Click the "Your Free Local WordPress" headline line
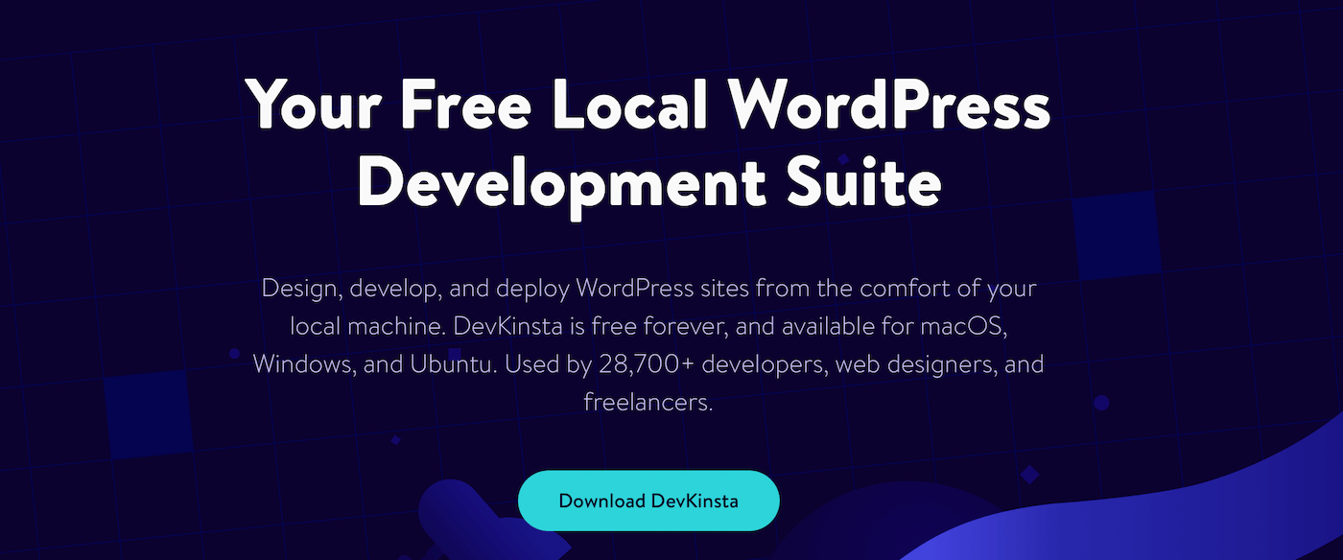1343x560 pixels. (648, 105)
